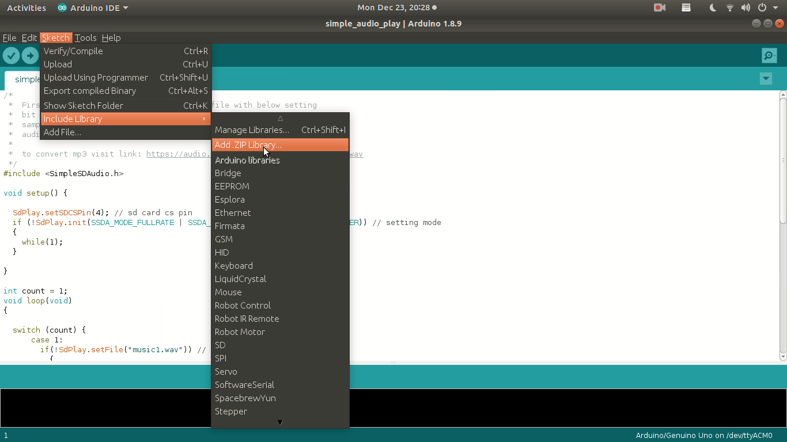This screenshot has height=442, width=787.
Task: Click the code editor vertical scrollbar
Action: coord(783,161)
